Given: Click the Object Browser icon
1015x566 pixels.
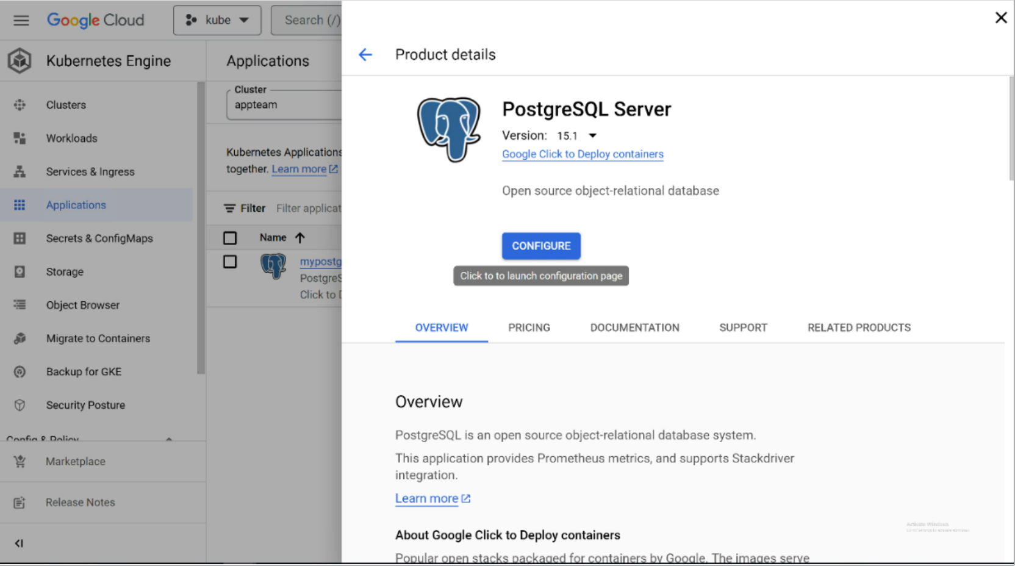Looking at the screenshot, I should coord(20,305).
